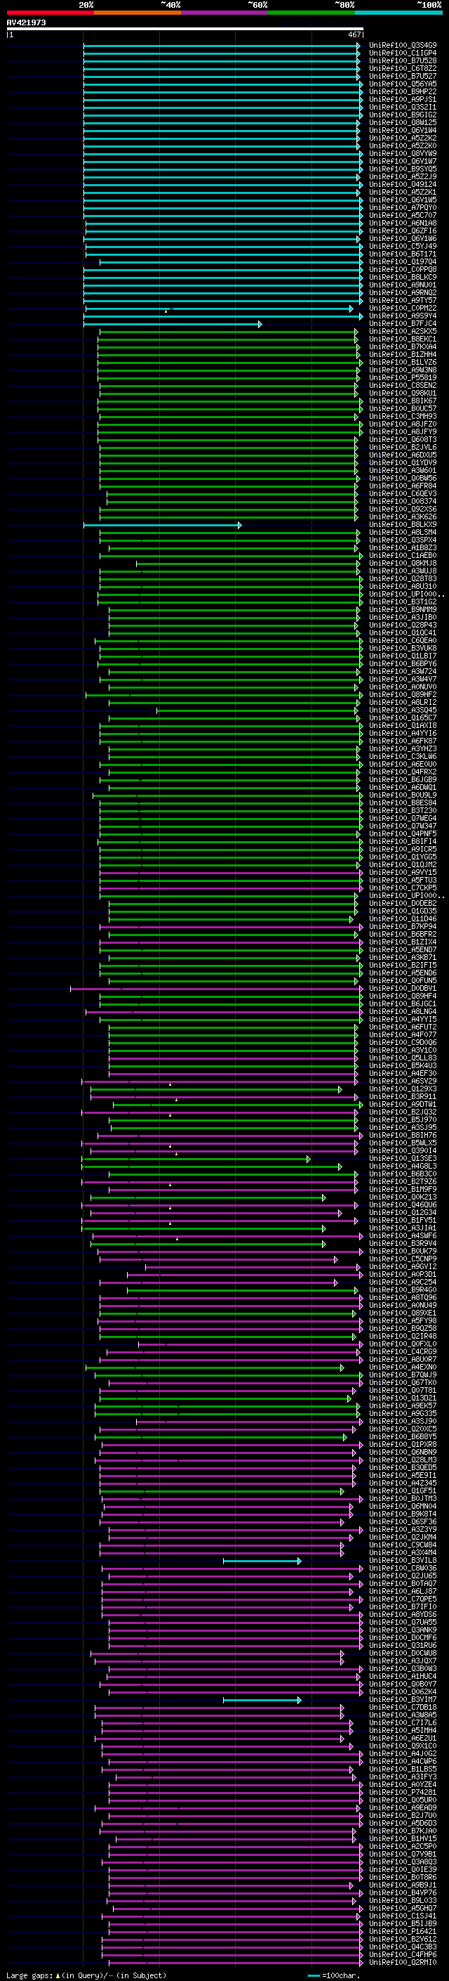Select the UniRef100_C5YJ49 label

click(403, 247)
